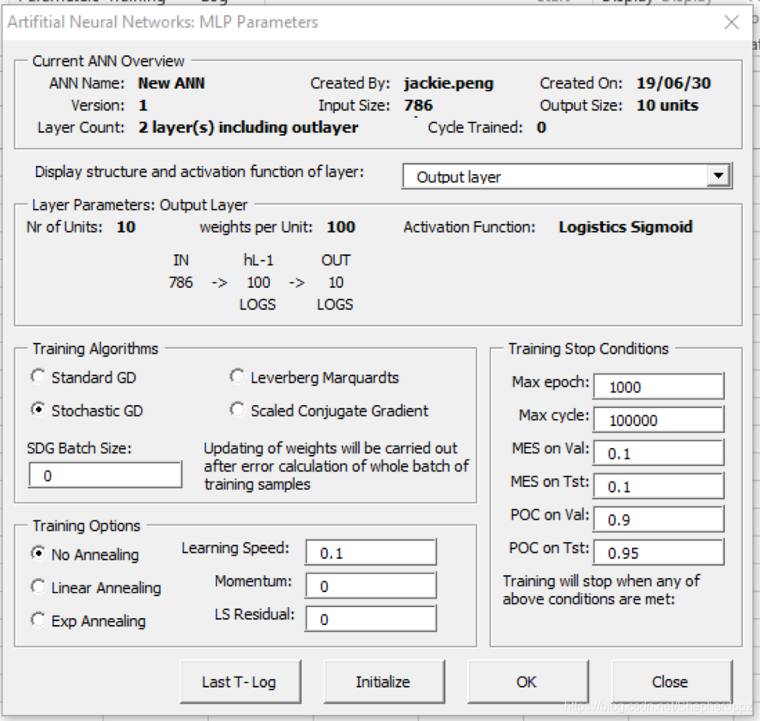Expand the Output layer combo box arrow
The height and width of the screenshot is (721, 760).
(x=719, y=176)
